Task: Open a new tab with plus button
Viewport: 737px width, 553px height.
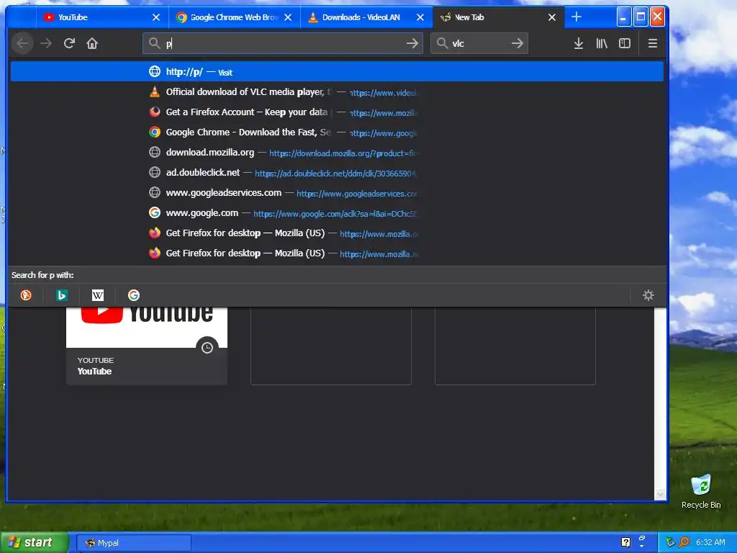Action: [577, 17]
